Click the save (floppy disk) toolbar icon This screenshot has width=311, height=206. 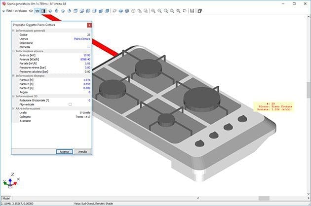pos(192,10)
